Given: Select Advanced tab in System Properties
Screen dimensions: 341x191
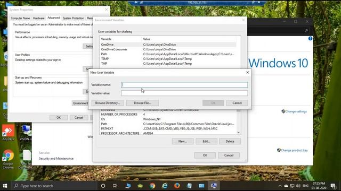Looking at the screenshot, I should pyautogui.click(x=53, y=18).
